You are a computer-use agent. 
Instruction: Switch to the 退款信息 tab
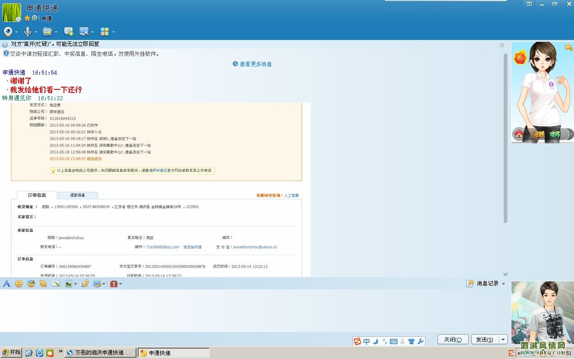tap(77, 195)
